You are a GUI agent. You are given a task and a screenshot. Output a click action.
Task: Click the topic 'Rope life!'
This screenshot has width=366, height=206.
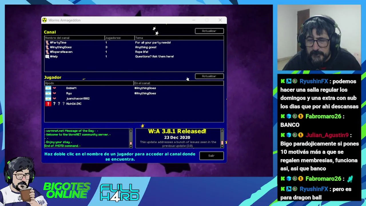(142, 52)
